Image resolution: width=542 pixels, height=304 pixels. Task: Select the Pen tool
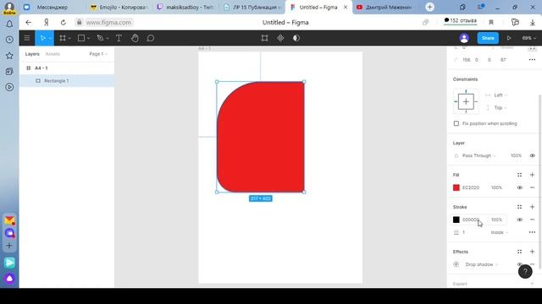pos(100,38)
